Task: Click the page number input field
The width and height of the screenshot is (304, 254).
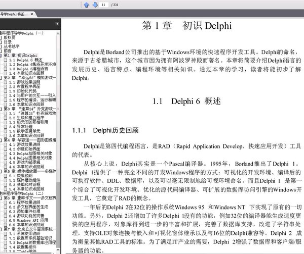Action: coord(105,5)
